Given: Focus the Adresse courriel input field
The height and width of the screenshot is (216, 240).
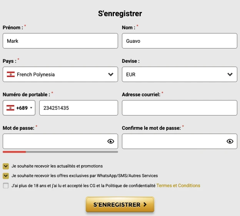Looking at the screenshot, I should coord(180,108).
